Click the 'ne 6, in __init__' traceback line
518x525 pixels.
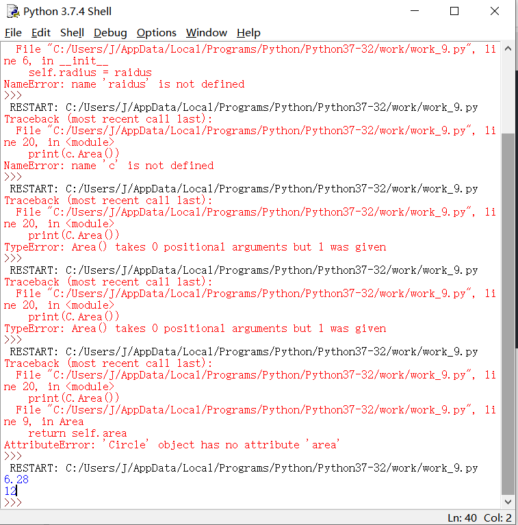(56, 61)
